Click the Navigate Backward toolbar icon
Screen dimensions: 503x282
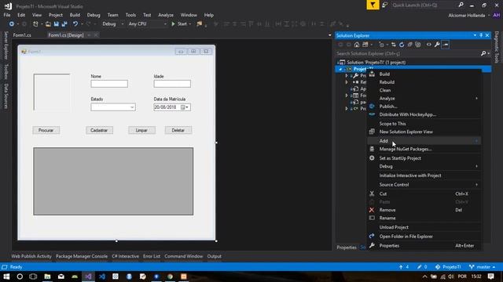(12, 24)
